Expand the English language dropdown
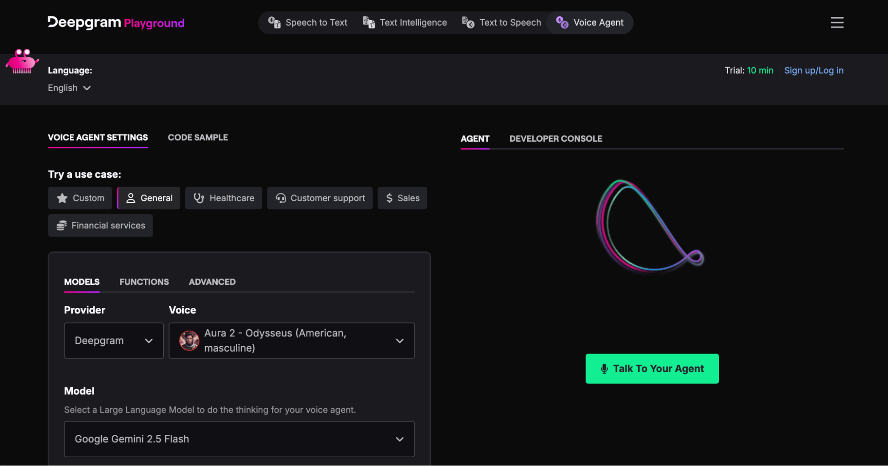 (70, 88)
